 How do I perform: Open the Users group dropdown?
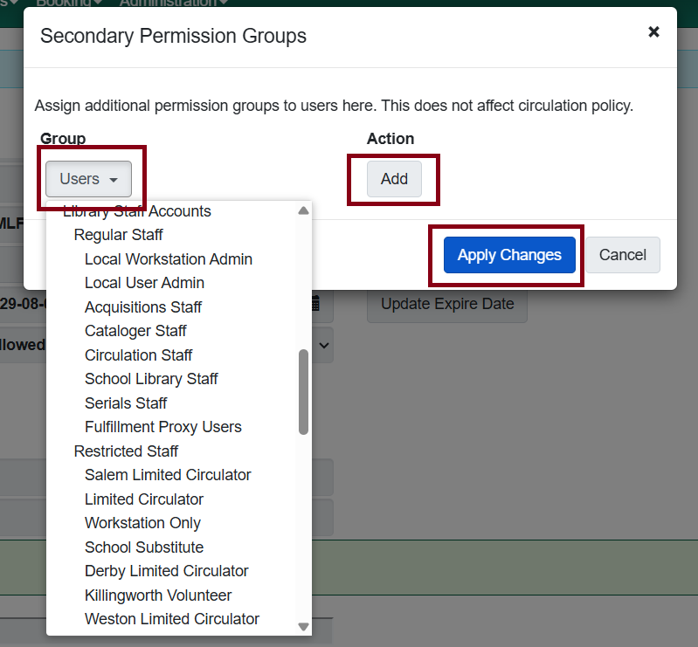88,179
